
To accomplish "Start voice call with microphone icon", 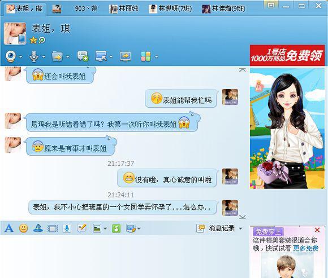I will tap(34, 56).
